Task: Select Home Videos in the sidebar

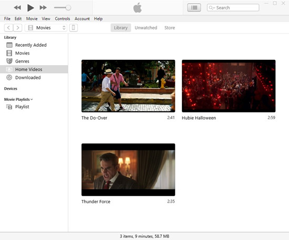Action: (34, 69)
